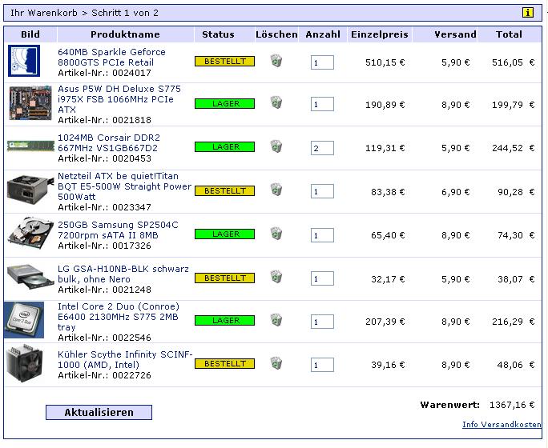Click 'Ihr Warenkorb > Schritt 1 von 2' title

(x=84, y=13)
